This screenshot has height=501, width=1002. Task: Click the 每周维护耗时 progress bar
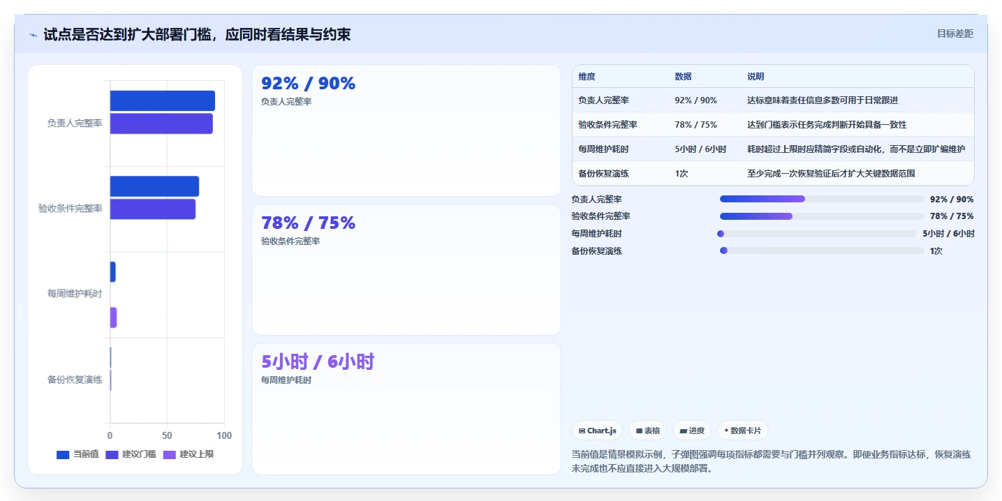(817, 234)
